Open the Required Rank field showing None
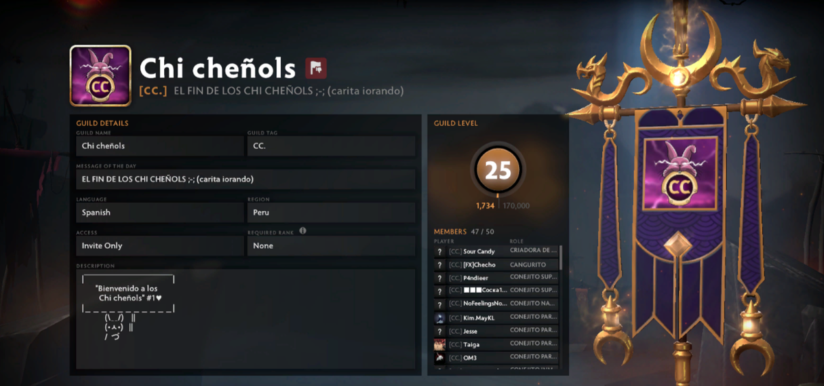This screenshot has height=386, width=824. (331, 245)
